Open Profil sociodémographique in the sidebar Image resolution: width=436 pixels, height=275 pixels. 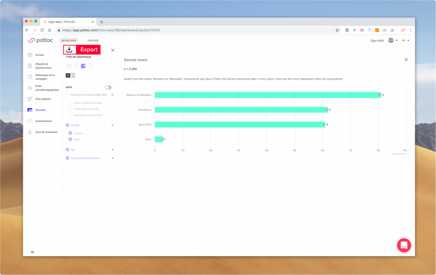click(x=47, y=88)
